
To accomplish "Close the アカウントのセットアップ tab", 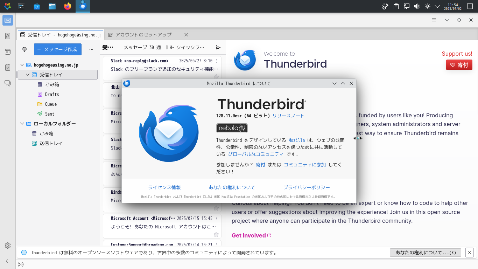I will tap(186, 35).
